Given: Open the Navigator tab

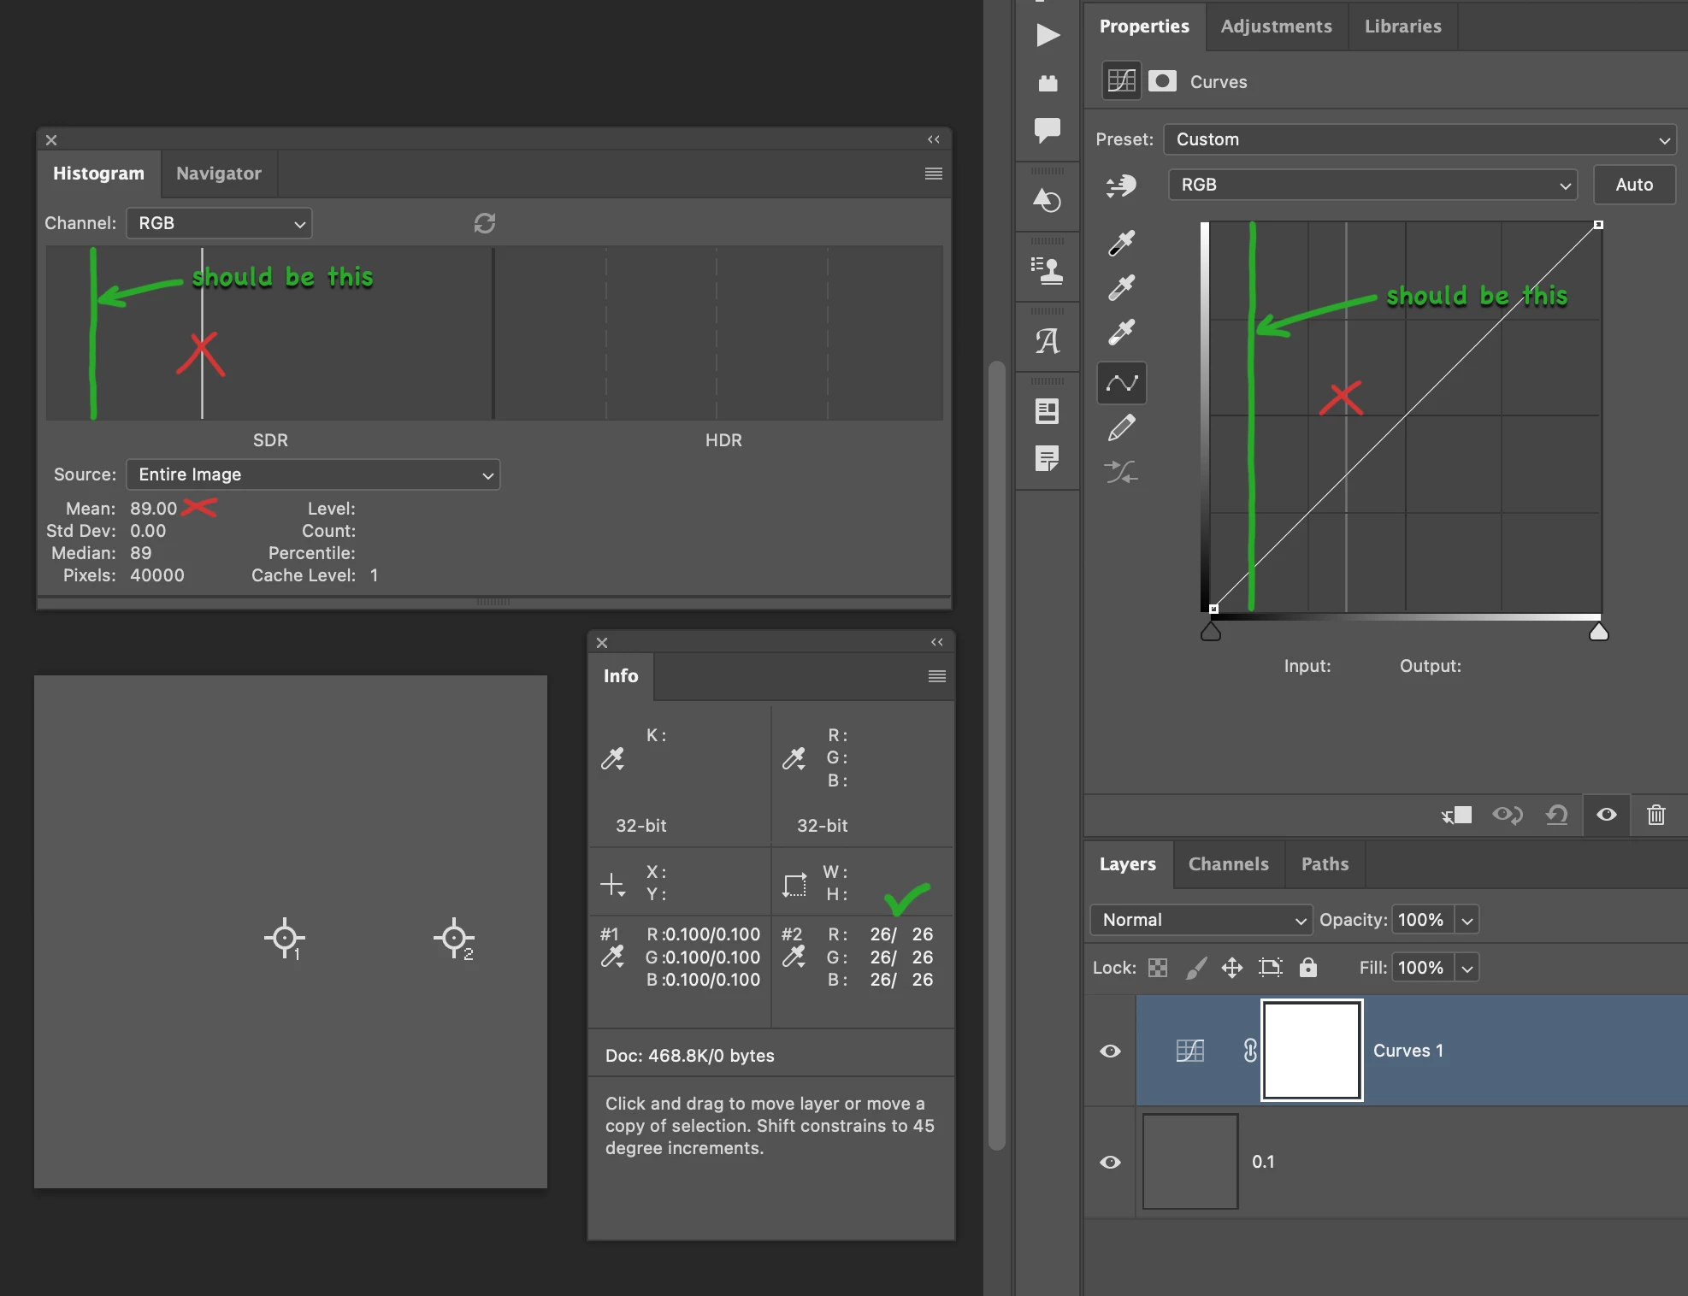Looking at the screenshot, I should (218, 174).
